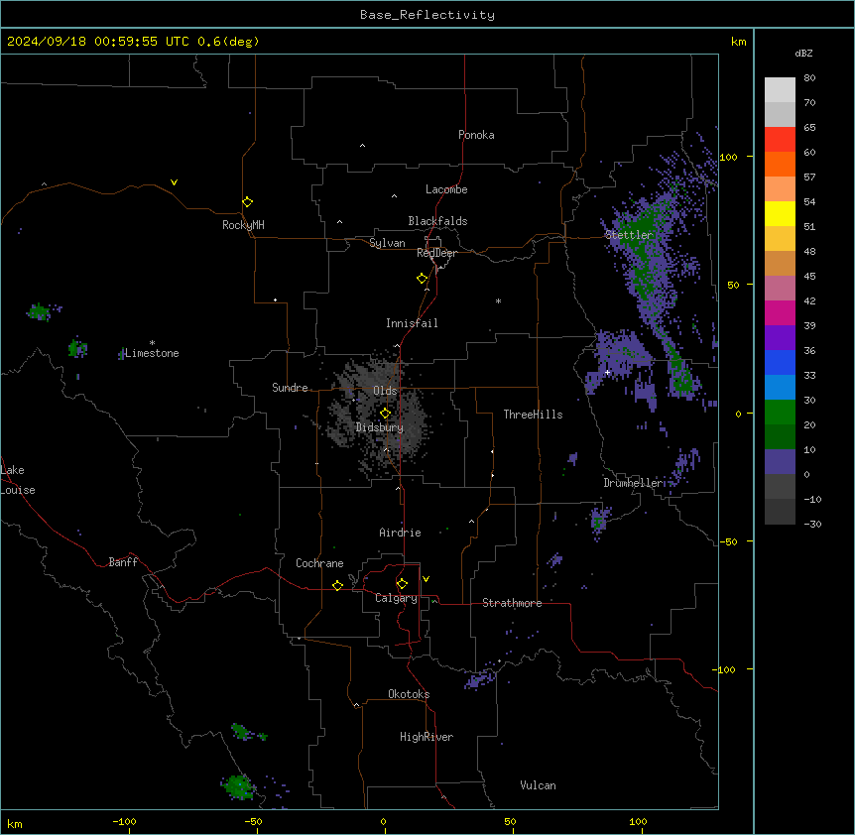Click the magenta legend swatch at 42 dBZ
855x835 pixels.
780,312
